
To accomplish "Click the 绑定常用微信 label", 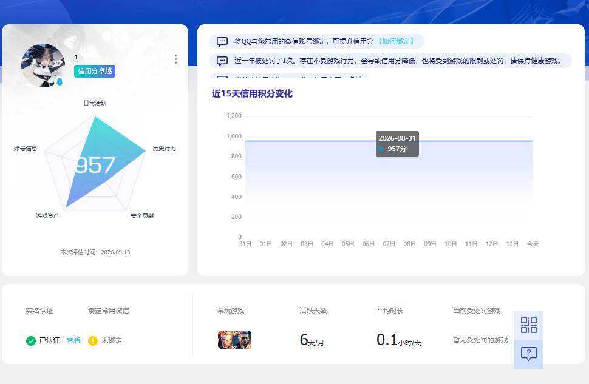I will [109, 311].
